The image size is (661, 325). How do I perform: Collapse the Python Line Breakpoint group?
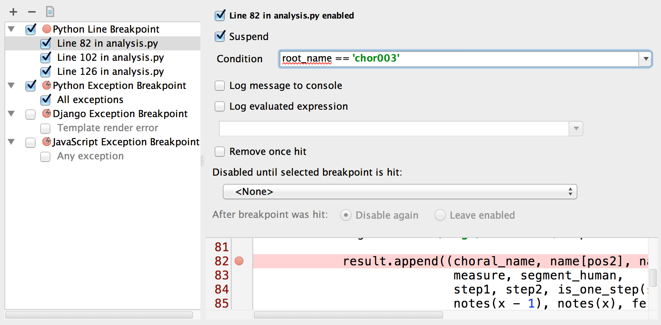coord(11,29)
